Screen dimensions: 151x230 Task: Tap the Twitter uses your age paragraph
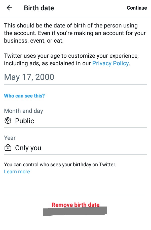pyautogui.click(x=71, y=59)
